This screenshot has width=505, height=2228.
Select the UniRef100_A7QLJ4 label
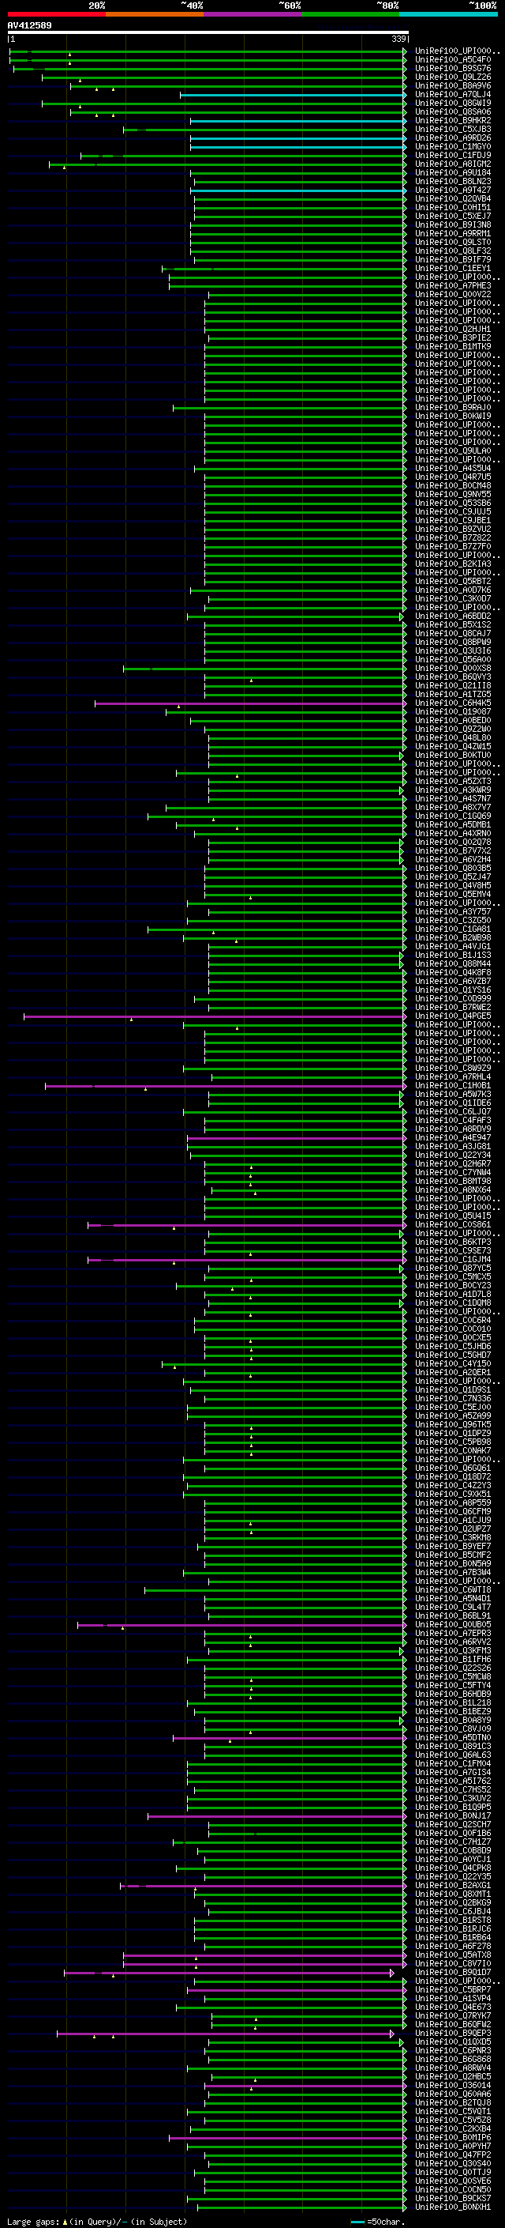pos(452,95)
